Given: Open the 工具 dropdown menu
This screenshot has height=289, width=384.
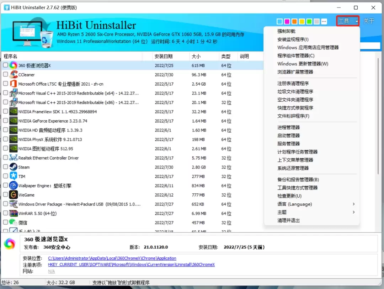Looking at the screenshot, I should coord(348,21).
